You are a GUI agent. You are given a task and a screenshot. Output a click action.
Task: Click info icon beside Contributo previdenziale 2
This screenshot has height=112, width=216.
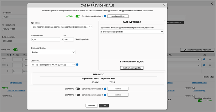point(105,89)
